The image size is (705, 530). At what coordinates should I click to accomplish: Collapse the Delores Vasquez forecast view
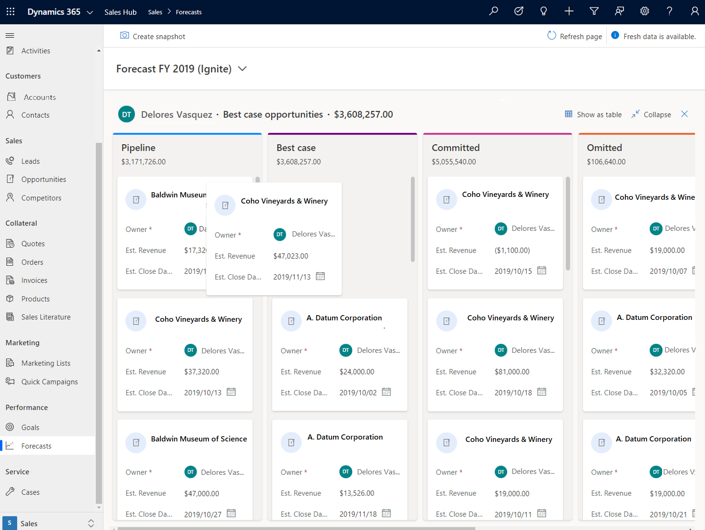tap(651, 114)
